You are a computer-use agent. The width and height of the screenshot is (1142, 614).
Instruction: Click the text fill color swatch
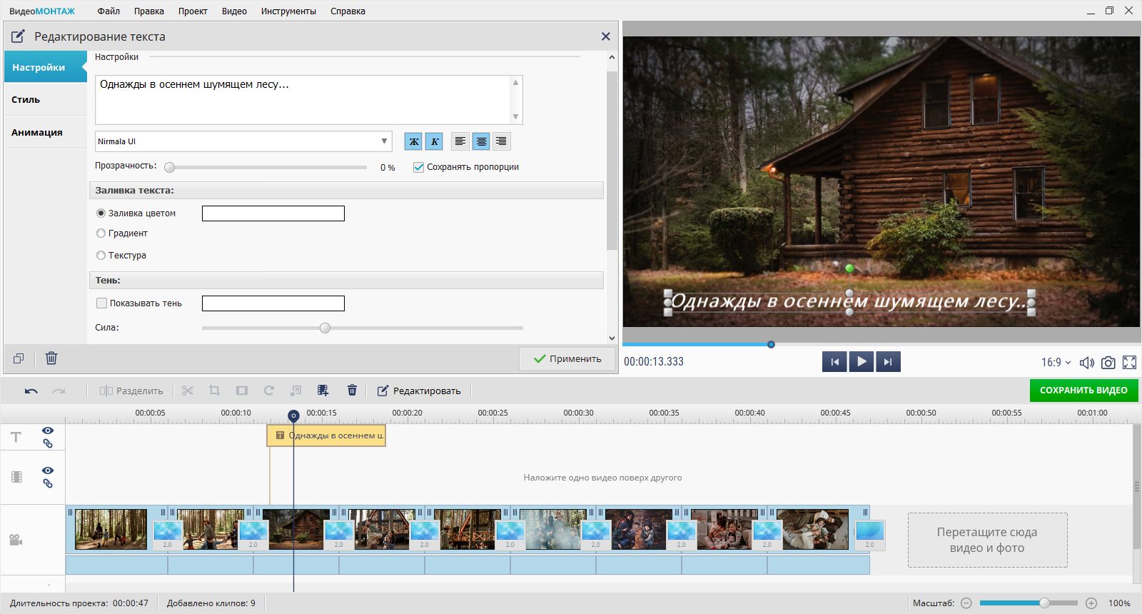click(273, 213)
